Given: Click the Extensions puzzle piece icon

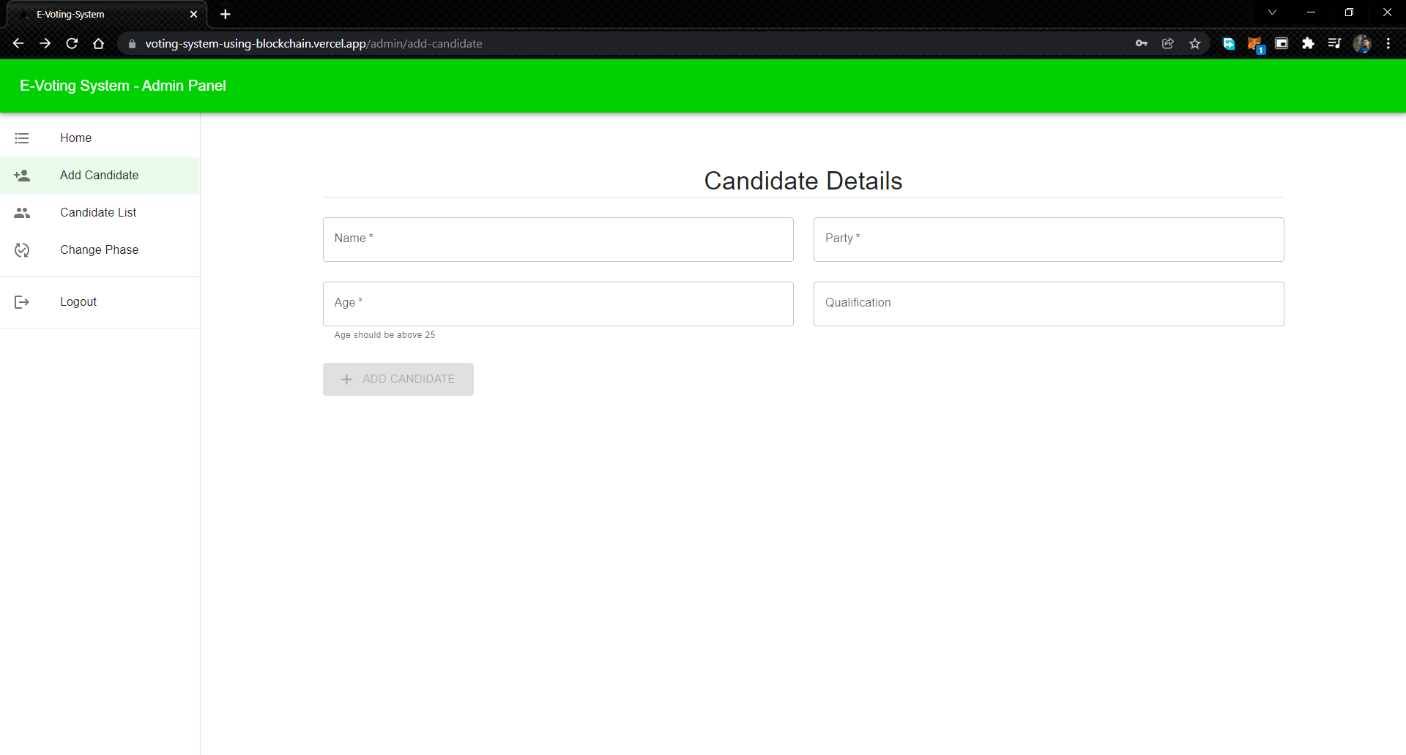Looking at the screenshot, I should [1309, 44].
